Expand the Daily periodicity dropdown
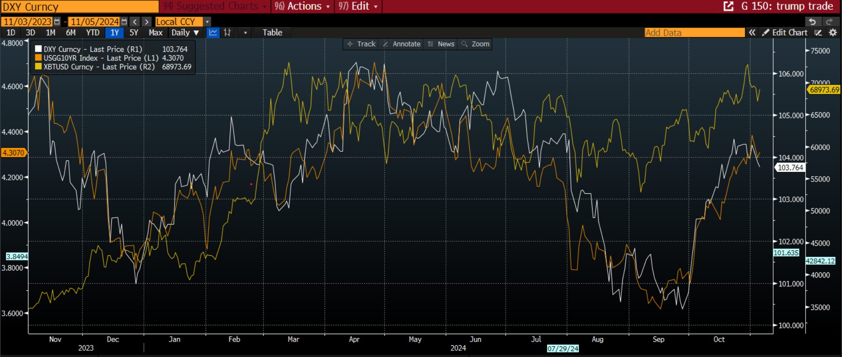Screen dimensions: 842x357 pos(185,32)
